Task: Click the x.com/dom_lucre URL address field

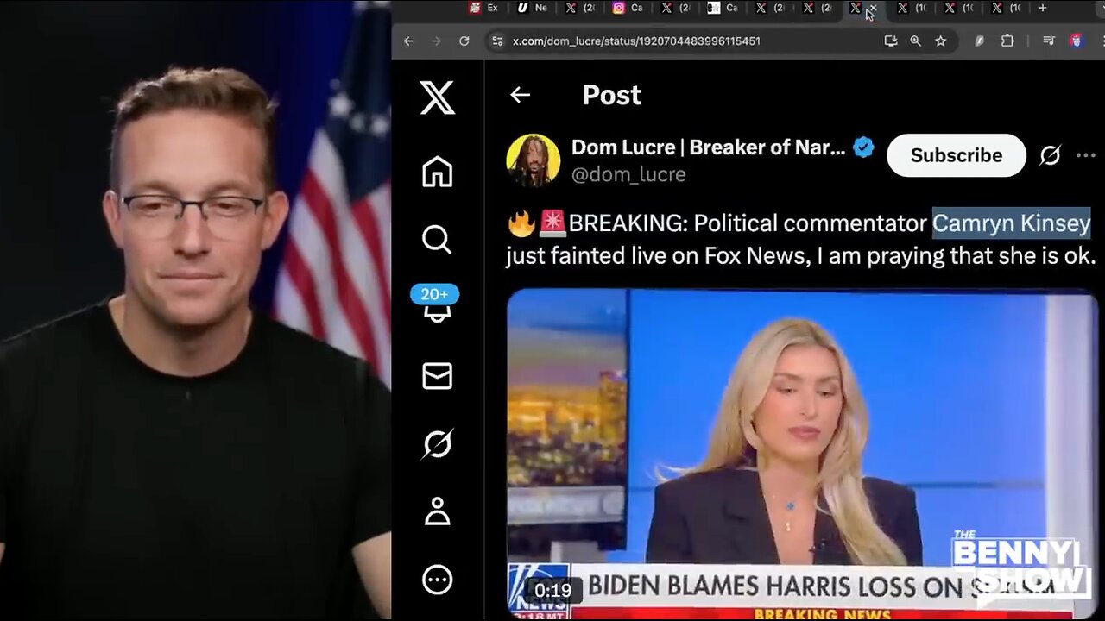Action: (x=636, y=41)
